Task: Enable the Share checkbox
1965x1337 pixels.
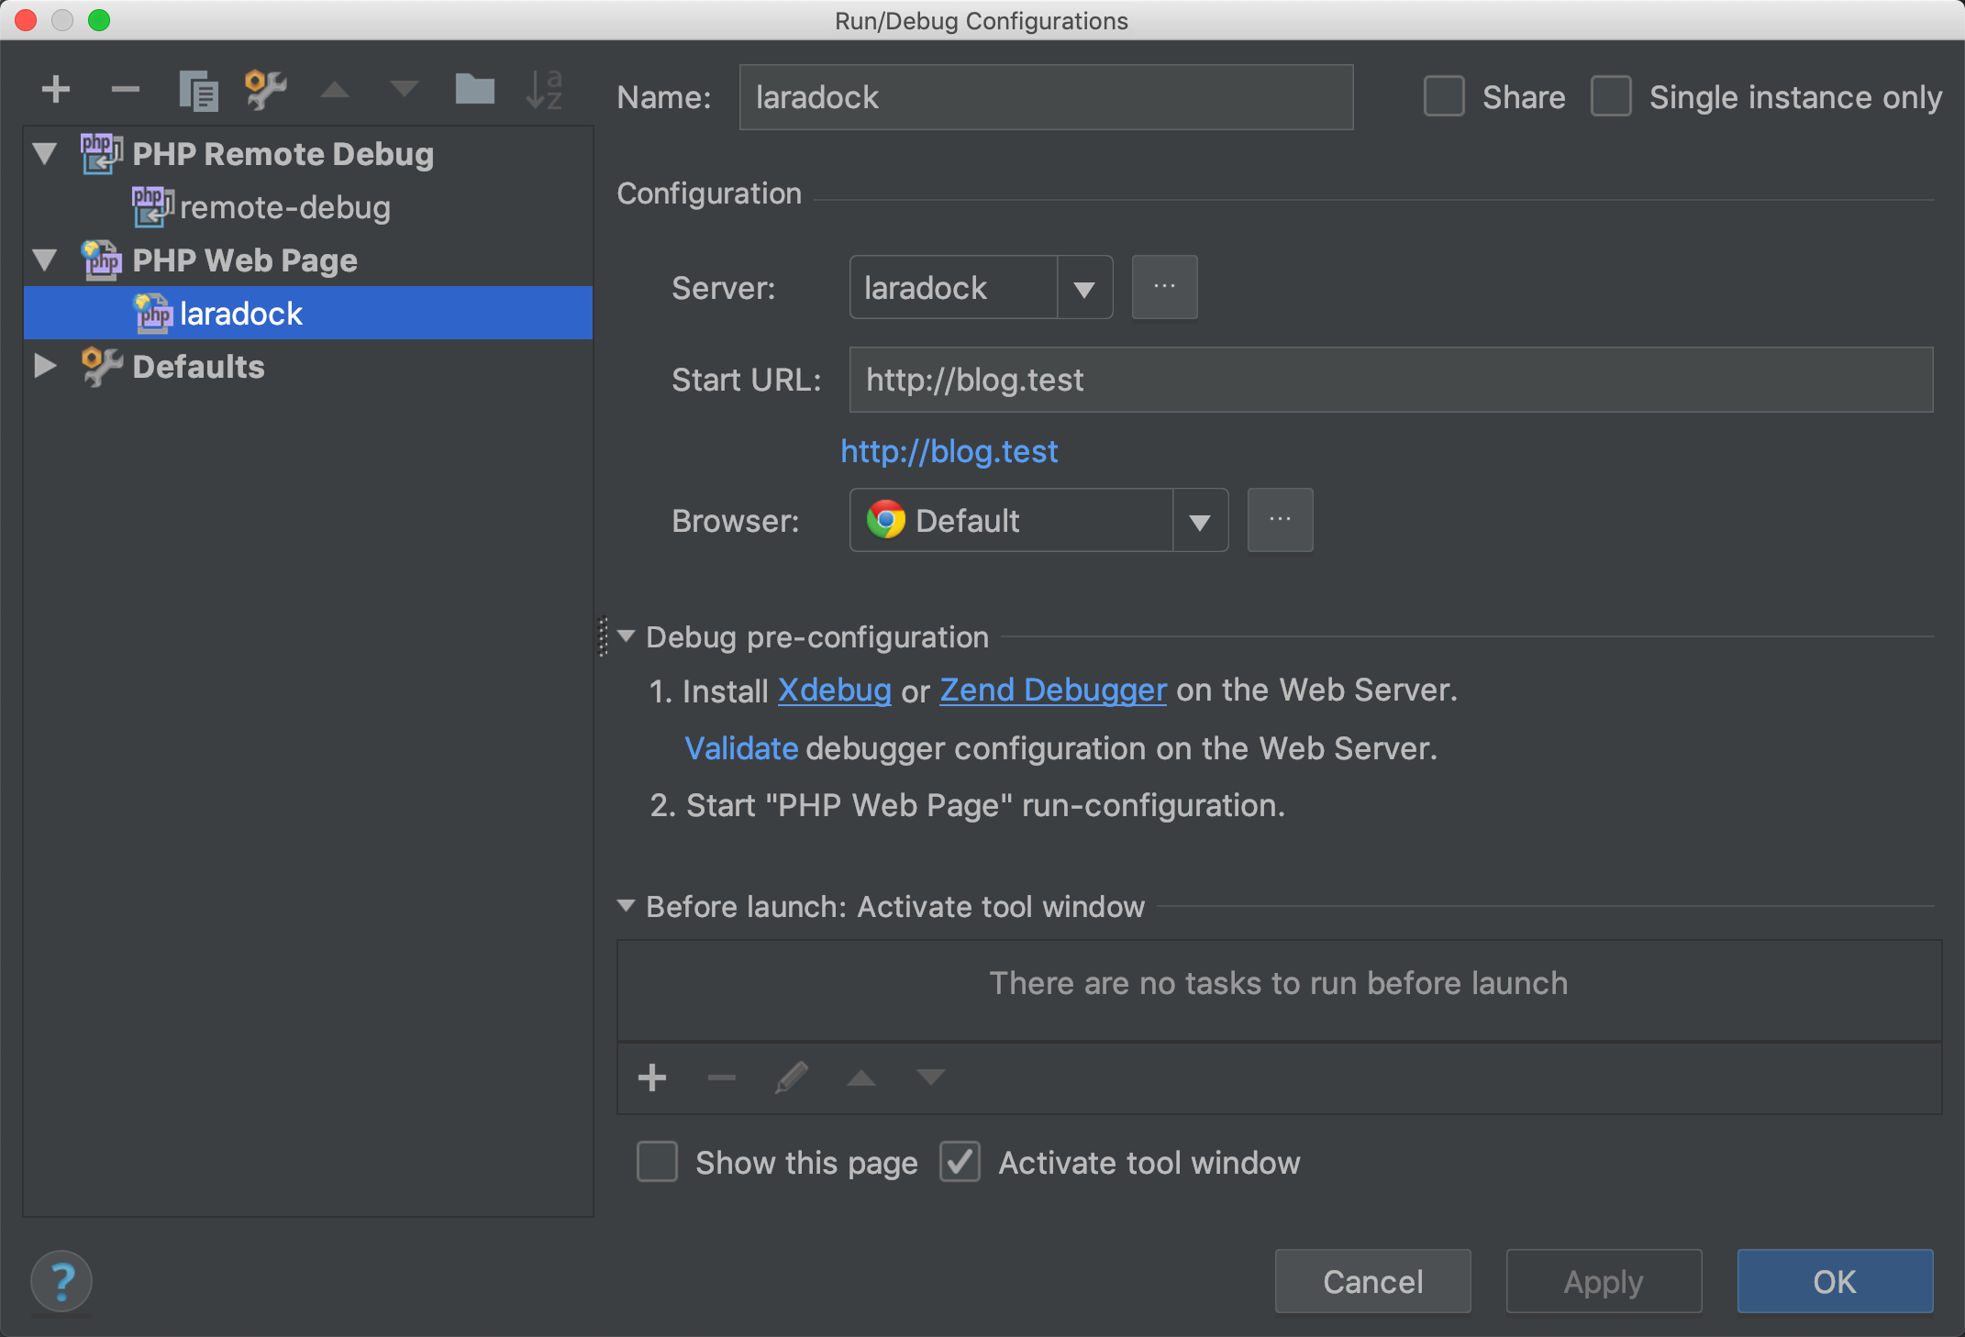Action: click(x=1444, y=97)
